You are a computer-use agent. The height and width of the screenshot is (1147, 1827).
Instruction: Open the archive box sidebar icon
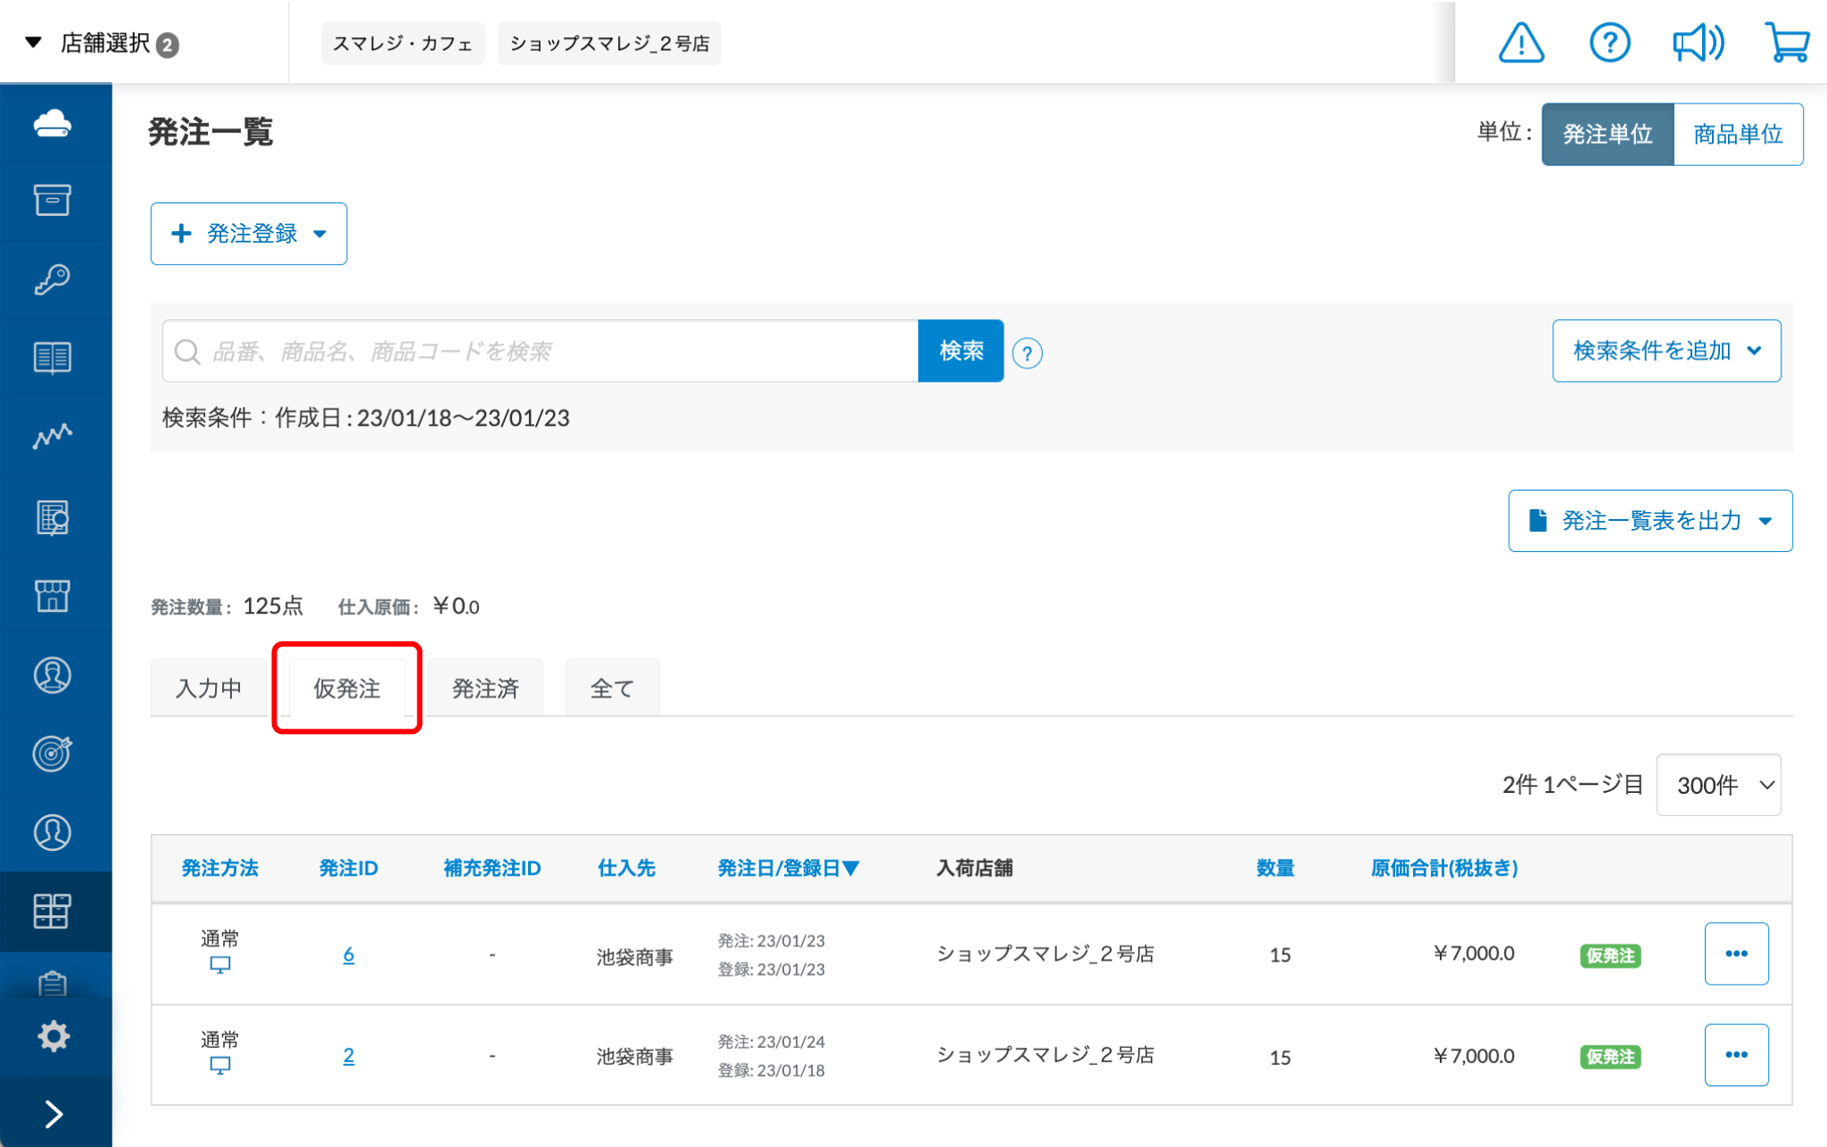[x=54, y=200]
